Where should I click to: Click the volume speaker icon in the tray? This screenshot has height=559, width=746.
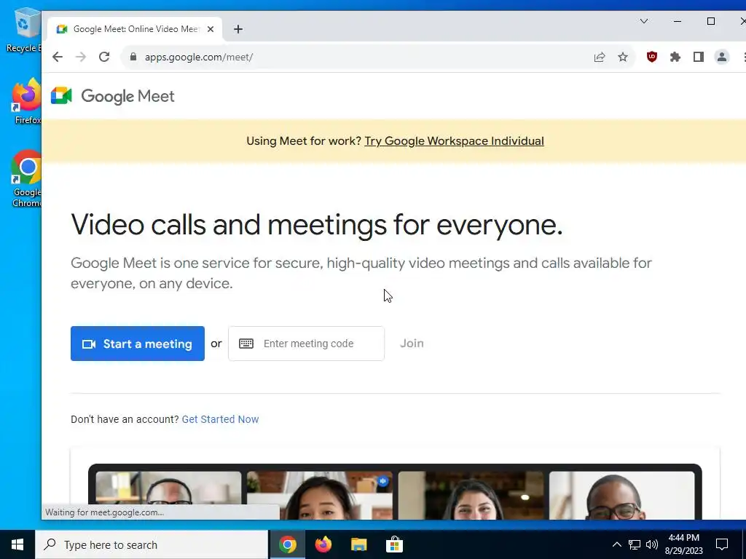tap(652, 544)
